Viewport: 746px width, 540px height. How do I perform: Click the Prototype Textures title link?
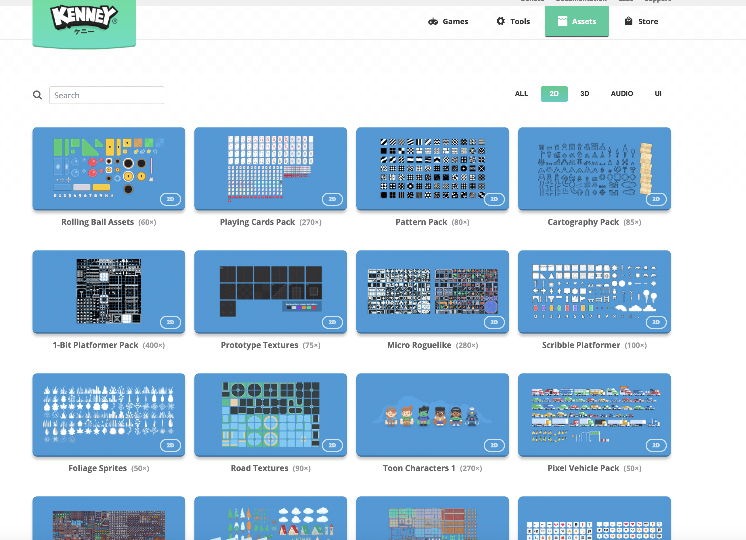[259, 345]
